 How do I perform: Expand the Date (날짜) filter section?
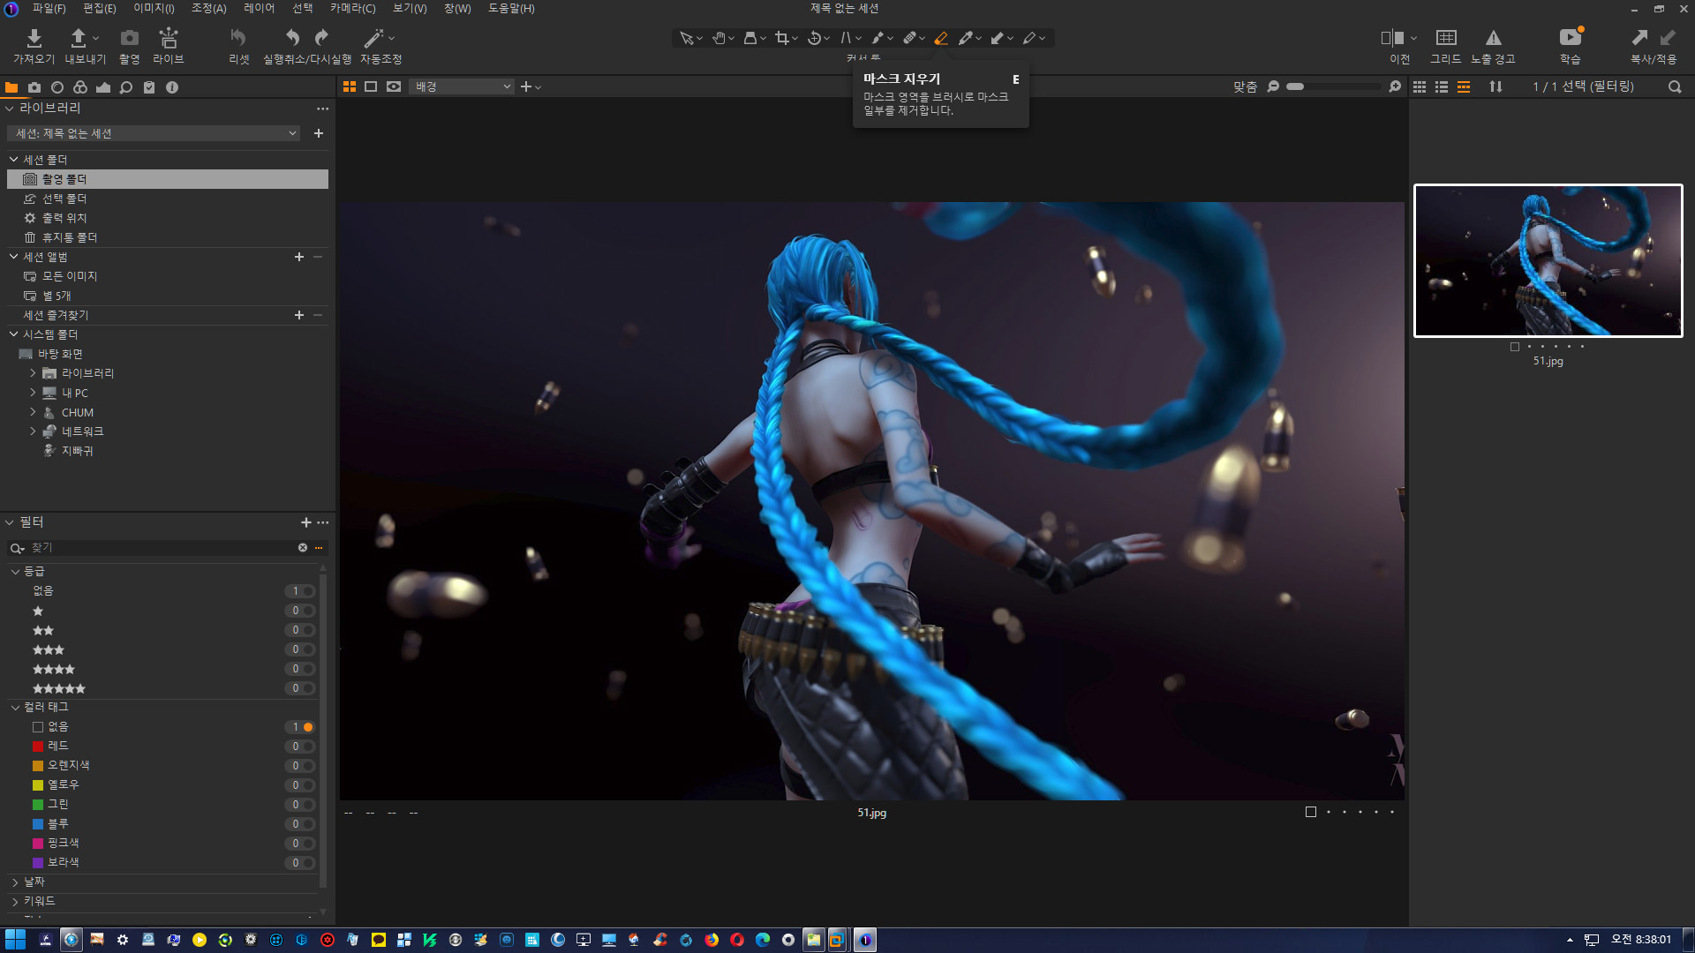pyautogui.click(x=15, y=882)
